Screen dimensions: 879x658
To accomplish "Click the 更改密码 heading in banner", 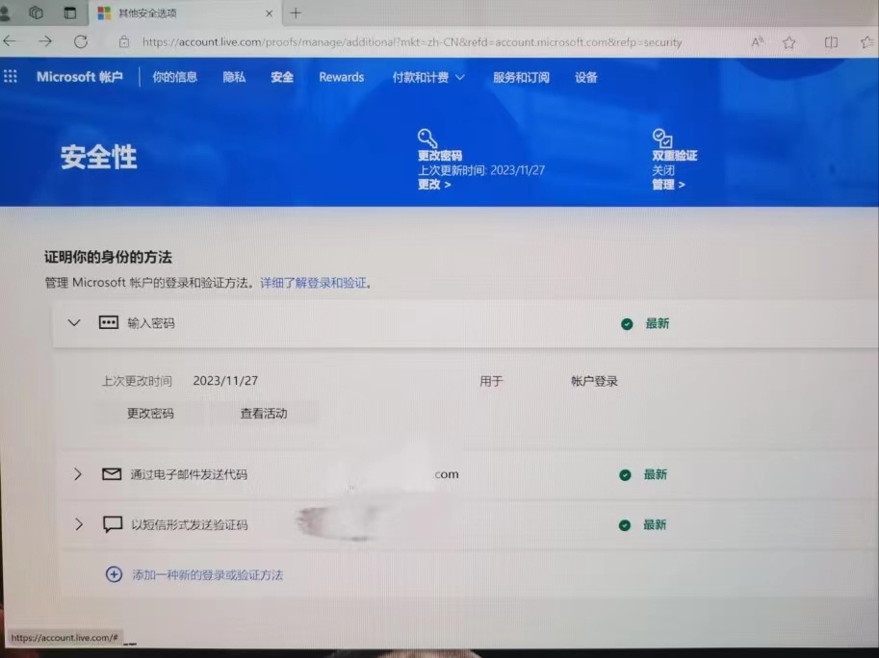I will coord(440,156).
